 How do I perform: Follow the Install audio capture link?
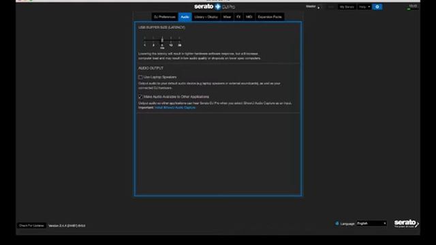[175, 108]
